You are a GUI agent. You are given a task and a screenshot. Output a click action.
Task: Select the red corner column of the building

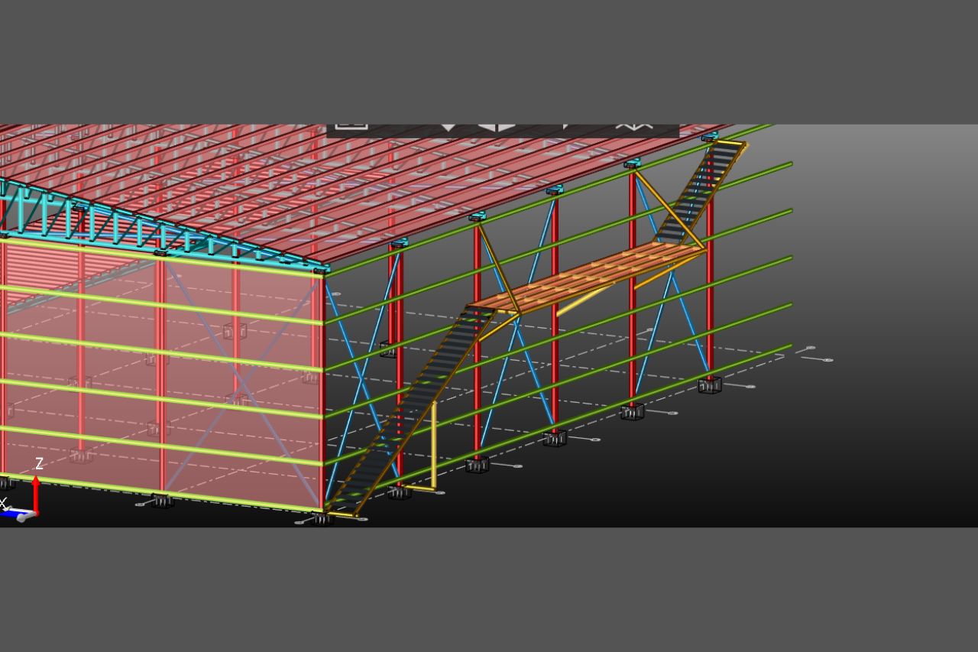coord(322,390)
